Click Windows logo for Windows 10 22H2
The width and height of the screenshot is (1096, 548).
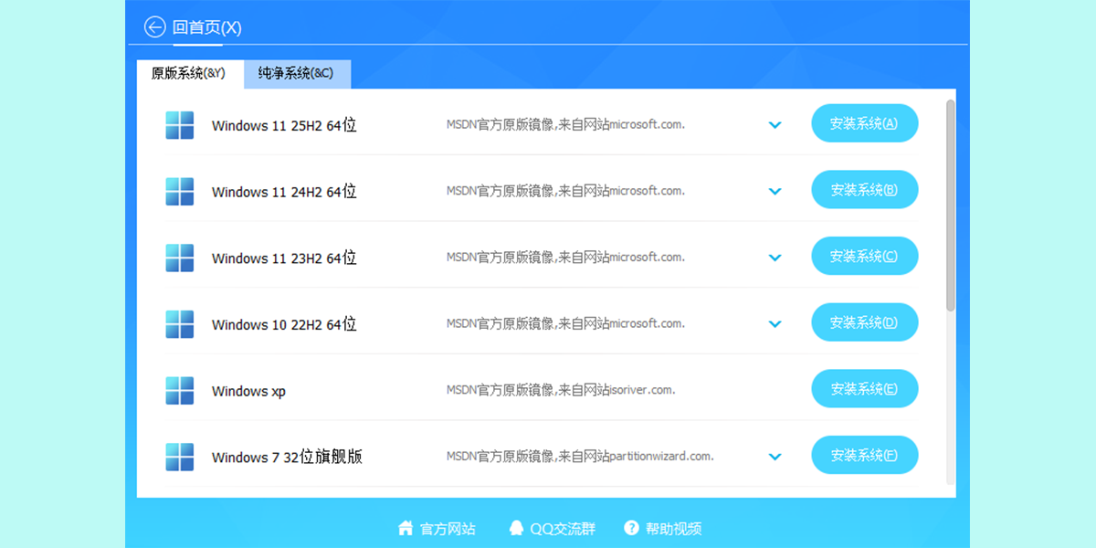[180, 324]
